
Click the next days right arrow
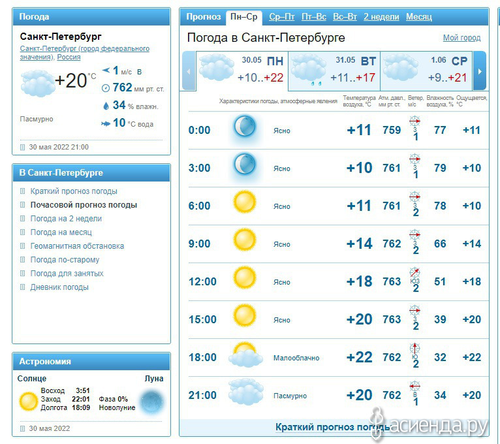pos(480,71)
